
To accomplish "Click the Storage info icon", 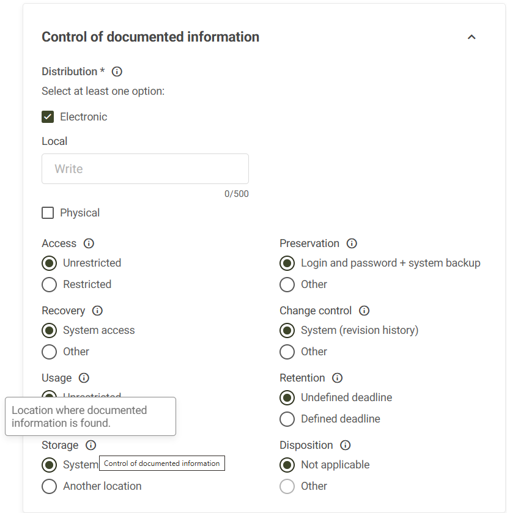I will (91, 445).
